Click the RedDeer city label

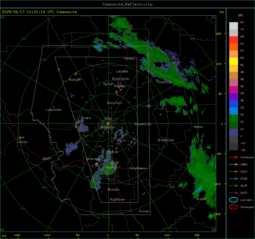tap(120, 86)
